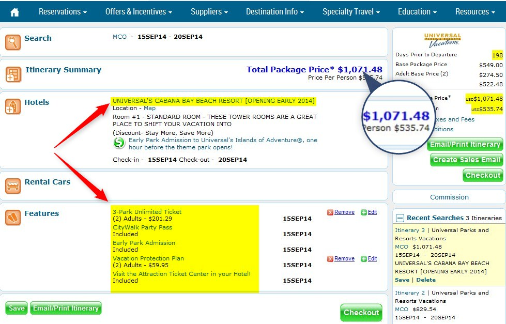Click Visit the Attraction Ticket Center link
The height and width of the screenshot is (324, 506).
pos(181,274)
